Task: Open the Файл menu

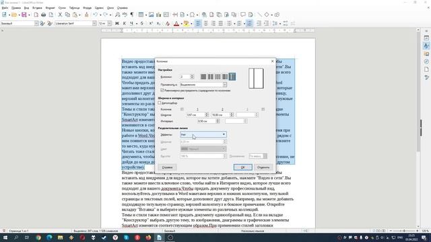Action: (5, 8)
